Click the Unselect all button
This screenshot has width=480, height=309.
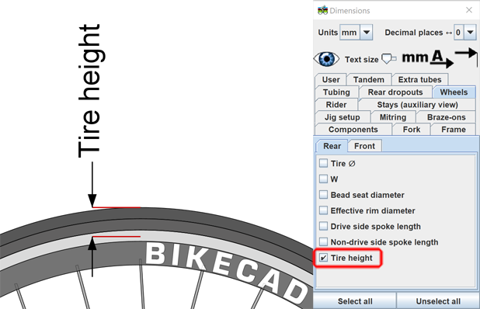click(x=438, y=301)
